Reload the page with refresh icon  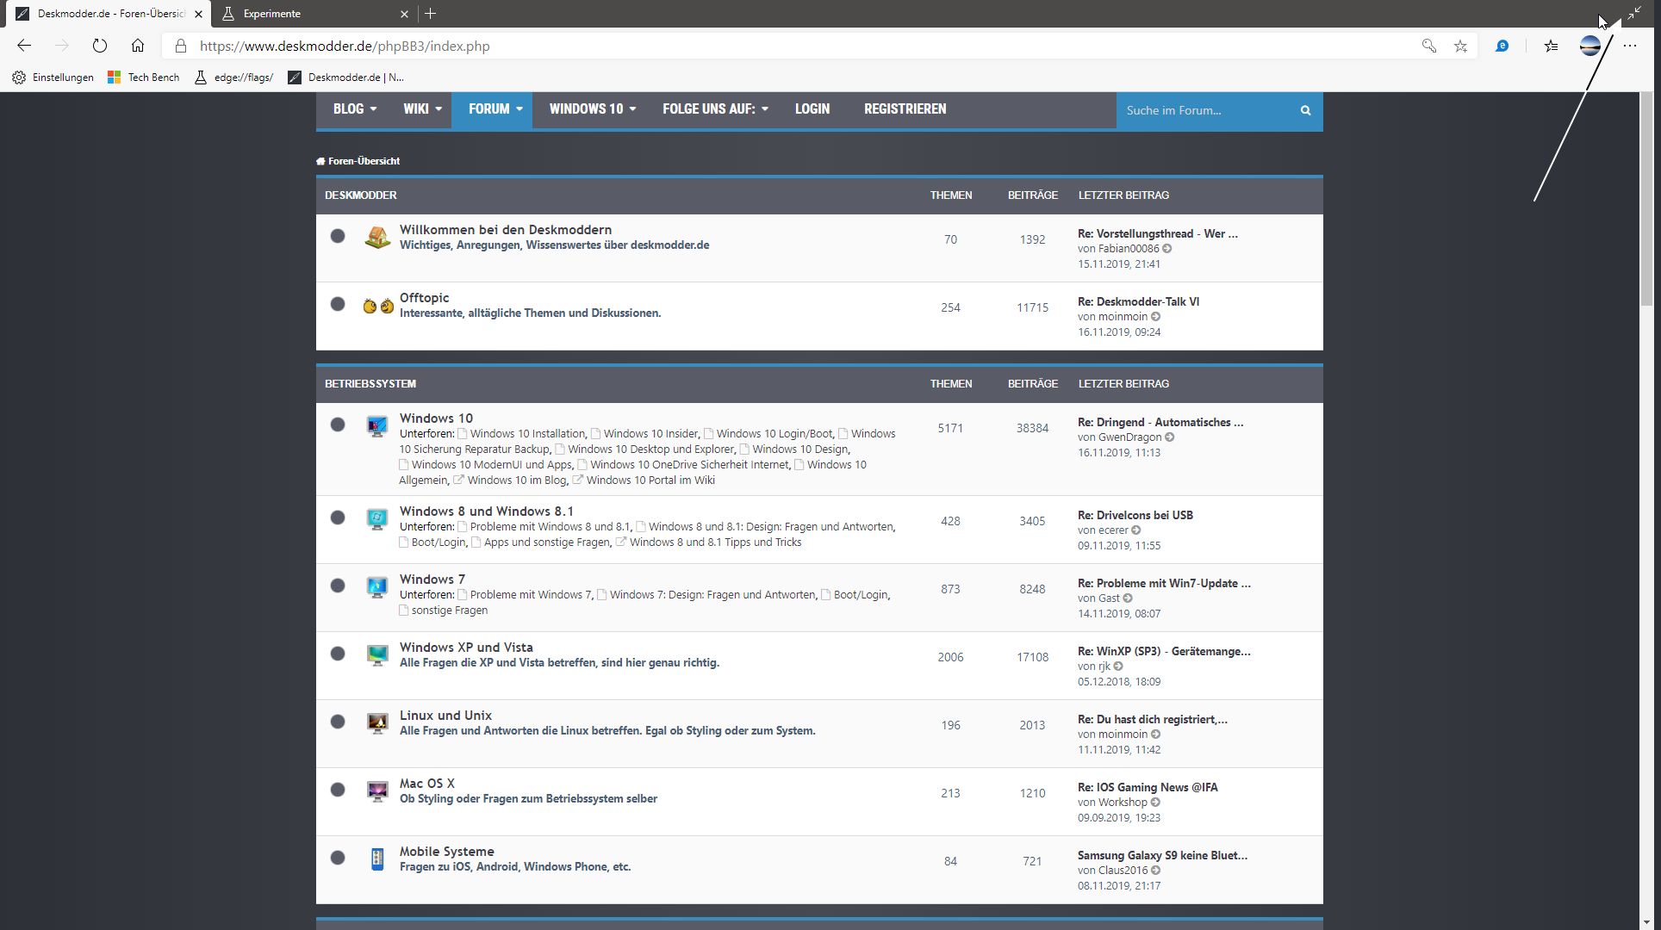100,46
